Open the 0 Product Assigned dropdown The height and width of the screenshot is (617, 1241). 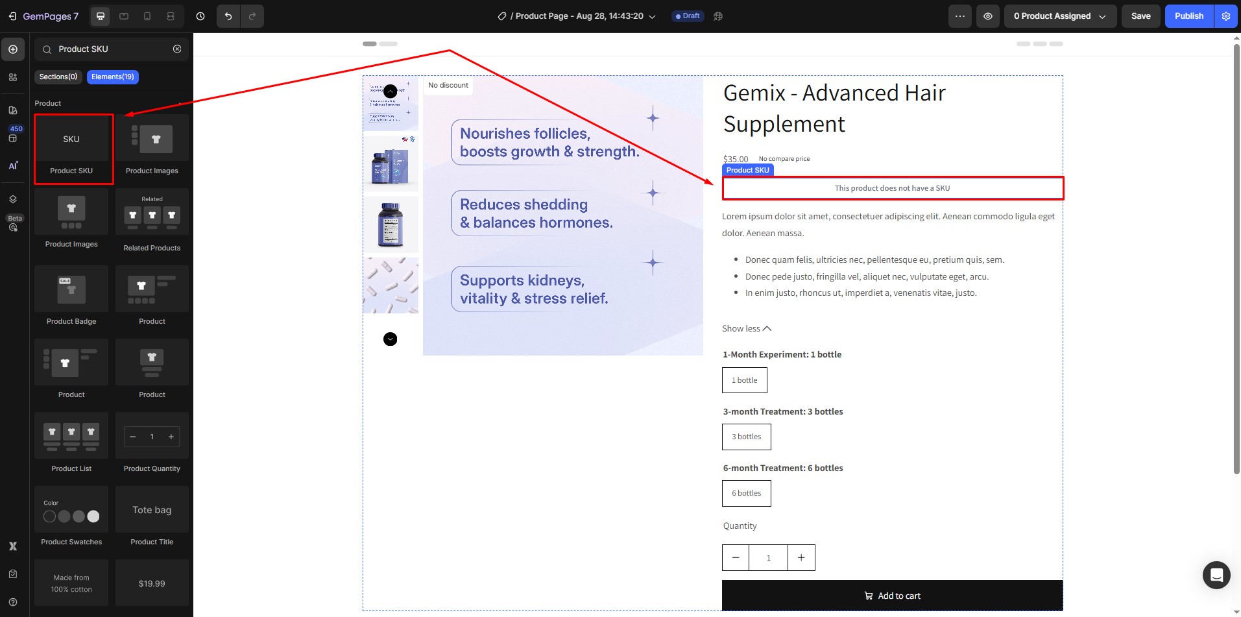[1060, 16]
